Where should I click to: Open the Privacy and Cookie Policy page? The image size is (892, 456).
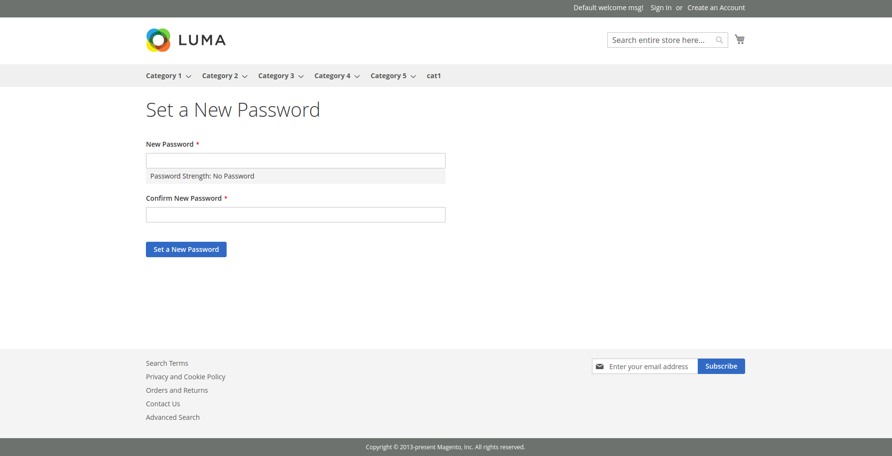[x=186, y=376]
